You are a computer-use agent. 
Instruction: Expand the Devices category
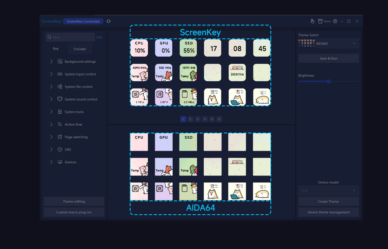point(51,162)
